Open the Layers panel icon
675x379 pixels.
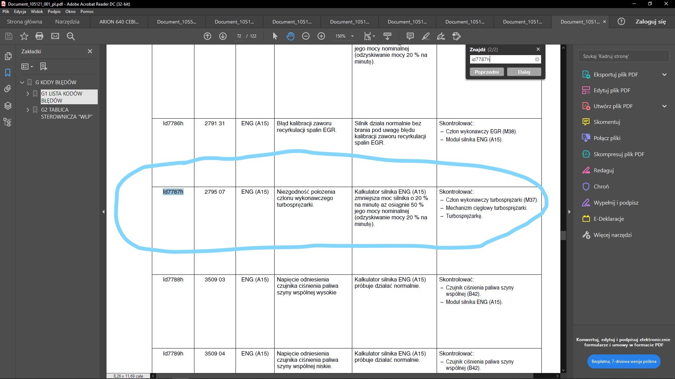(x=8, y=106)
